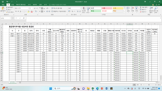Expand the cell styles gallery
Viewport: 162px width, 91px height.
tap(124, 12)
